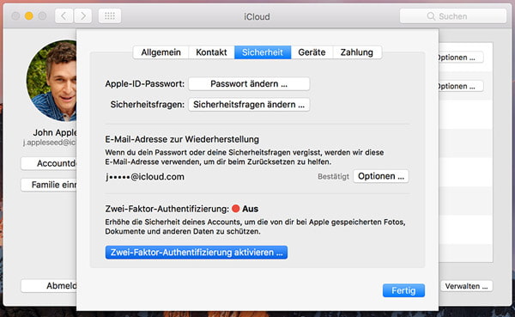
Task: Click the Sicherheitsfragen label
Action: click(148, 105)
